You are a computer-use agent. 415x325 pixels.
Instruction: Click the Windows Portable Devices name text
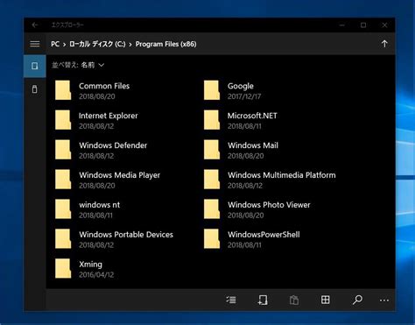[x=126, y=235]
